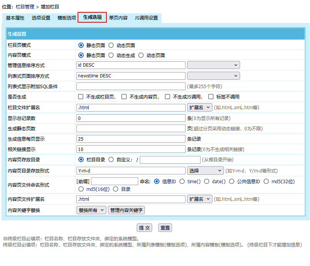Choose 自定义 for 内容页存放目录

[x=111, y=159]
